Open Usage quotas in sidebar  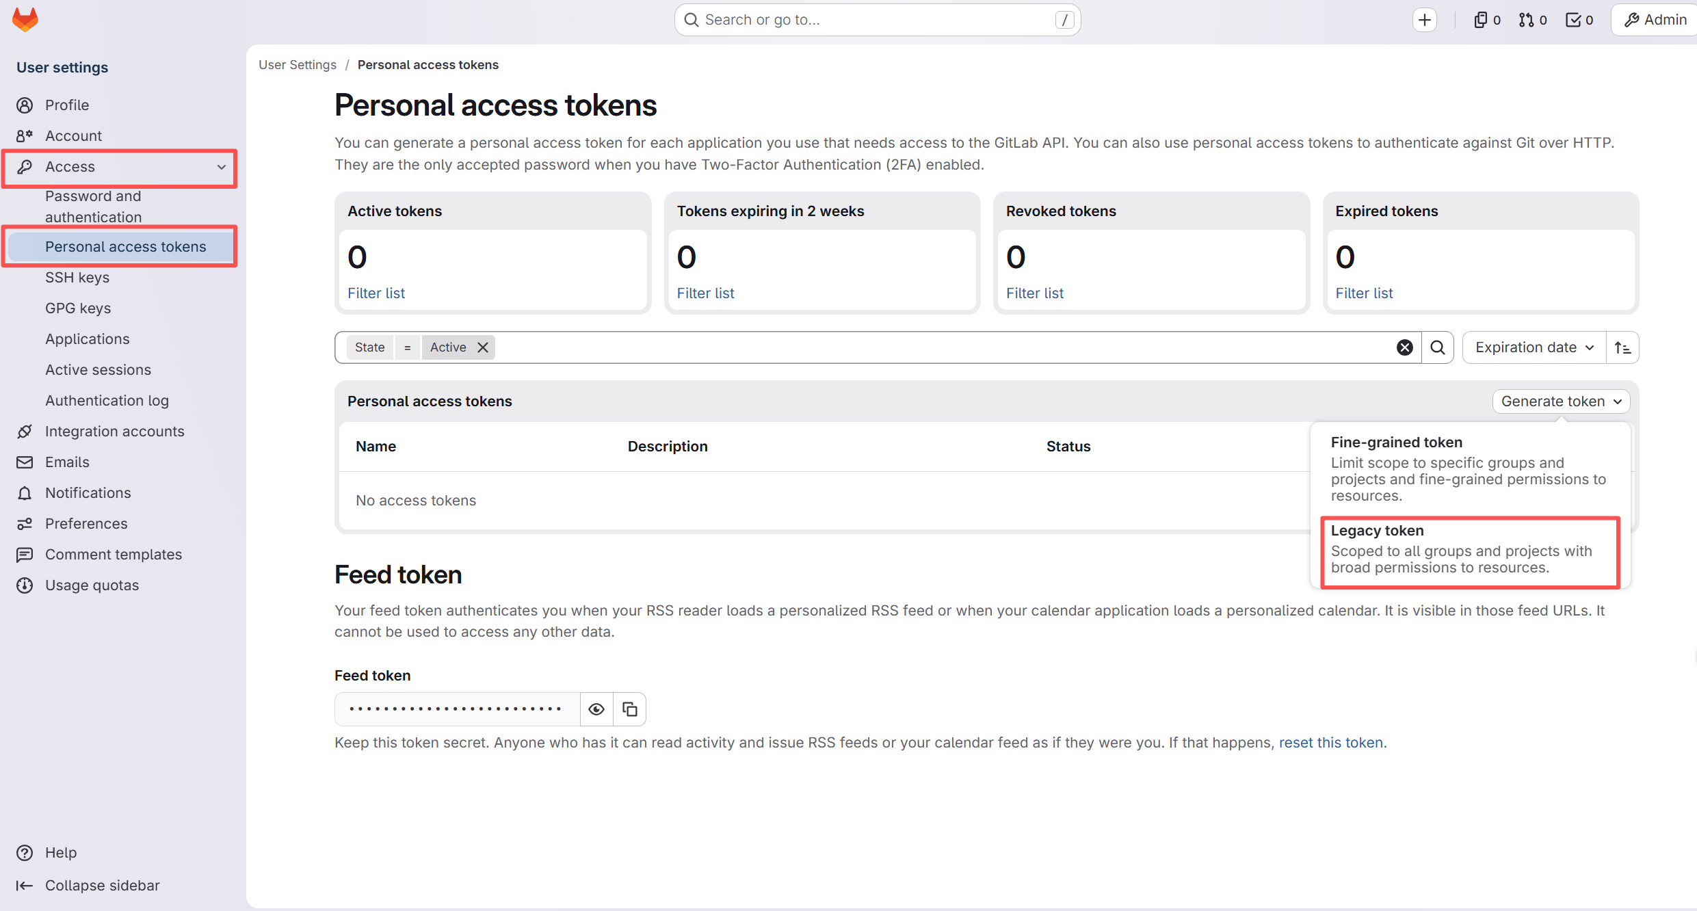pyautogui.click(x=92, y=585)
